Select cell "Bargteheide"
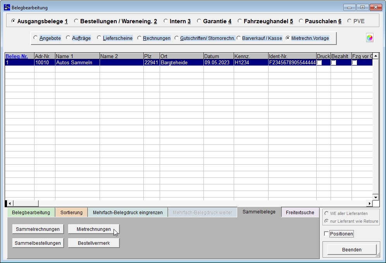386x263 pixels. click(x=182, y=62)
